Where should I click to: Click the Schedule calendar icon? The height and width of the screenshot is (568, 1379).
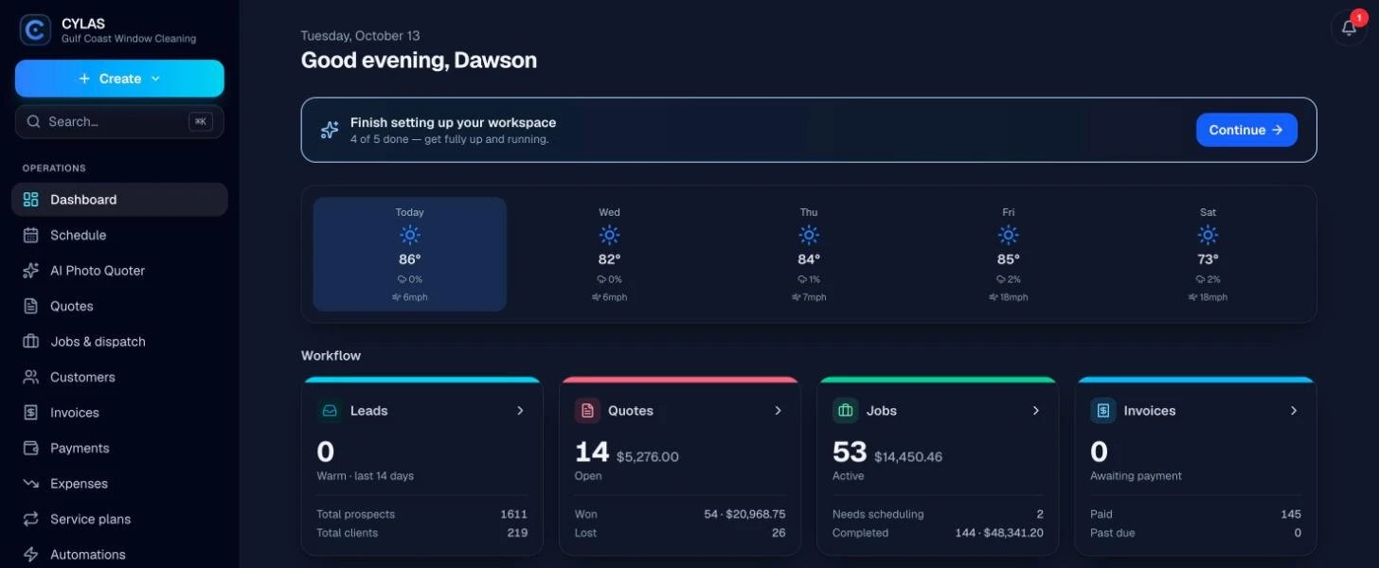point(31,235)
